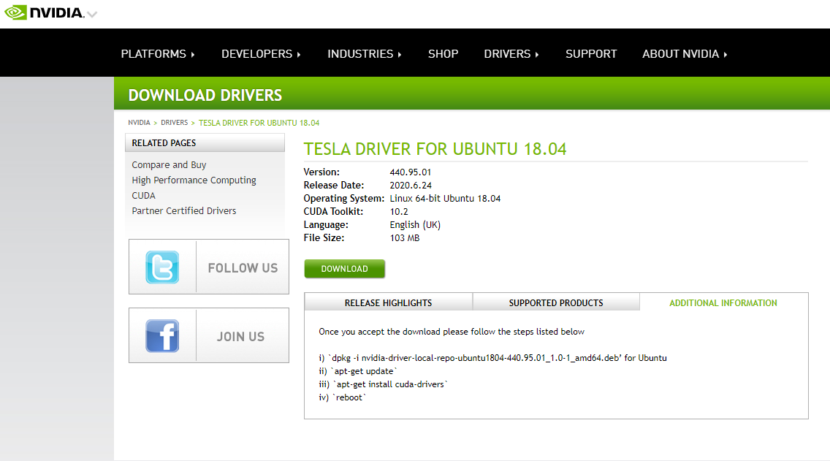
Task: Click release date 2020.6.24
Action: coord(411,186)
